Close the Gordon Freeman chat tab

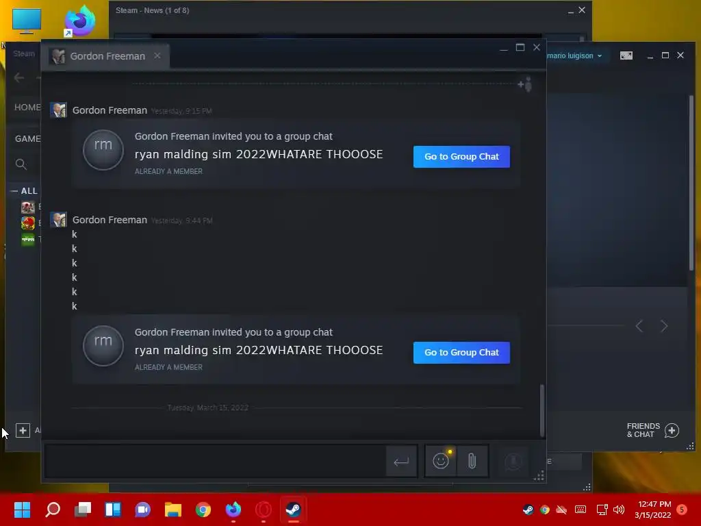point(157,56)
